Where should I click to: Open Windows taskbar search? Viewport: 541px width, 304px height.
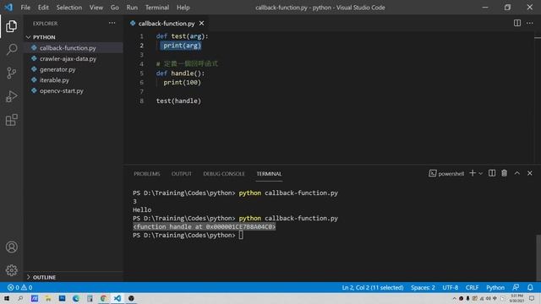click(x=20, y=298)
